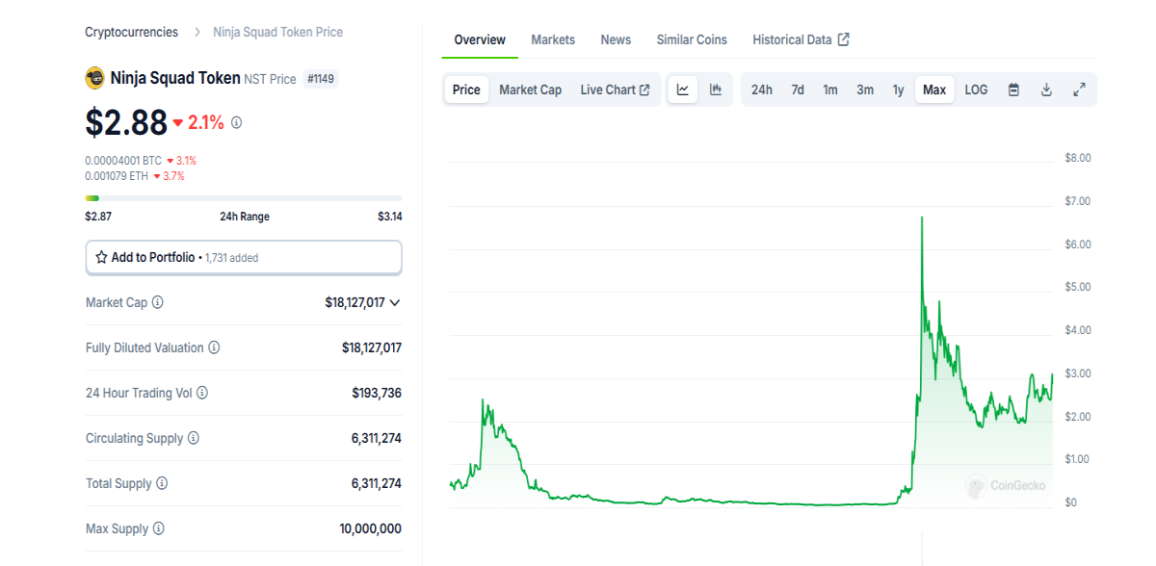
Task: Select the 24h time range
Action: point(762,90)
